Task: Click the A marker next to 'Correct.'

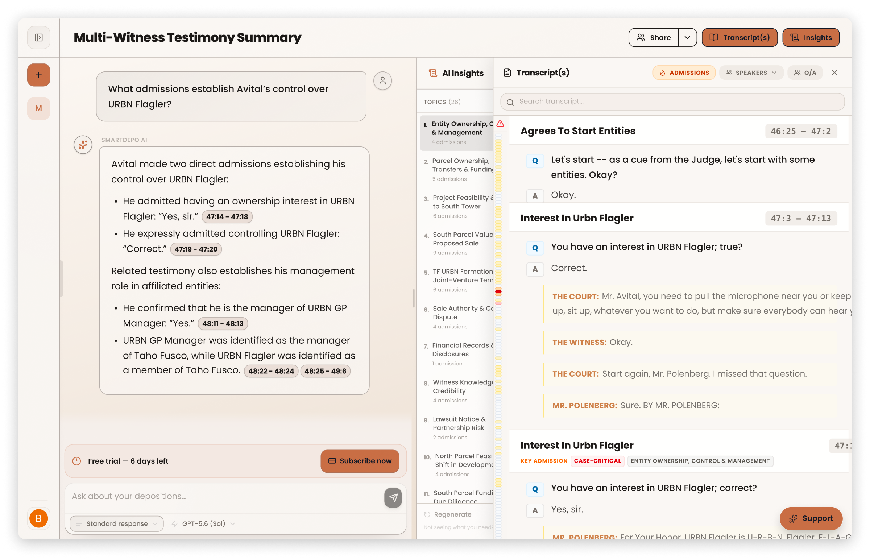Action: tap(535, 269)
